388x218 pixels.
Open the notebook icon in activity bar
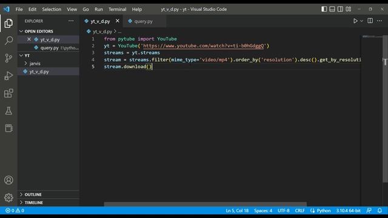(x=8, y=128)
